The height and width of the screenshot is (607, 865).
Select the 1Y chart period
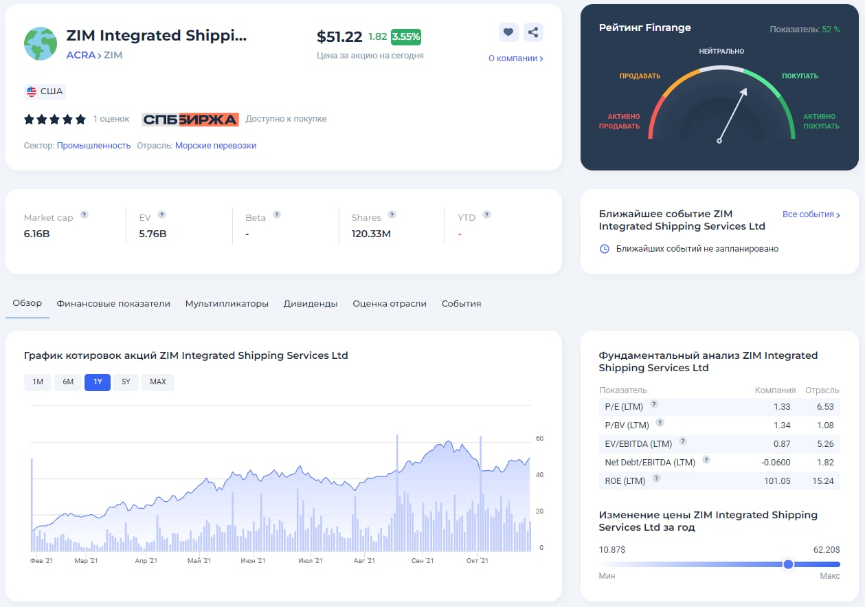98,382
